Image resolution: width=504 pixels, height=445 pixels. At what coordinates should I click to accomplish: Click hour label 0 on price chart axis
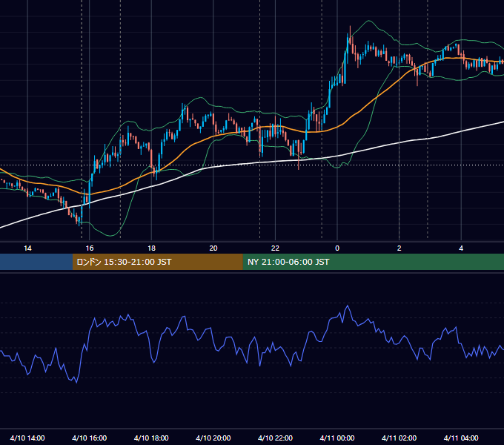pyautogui.click(x=337, y=248)
